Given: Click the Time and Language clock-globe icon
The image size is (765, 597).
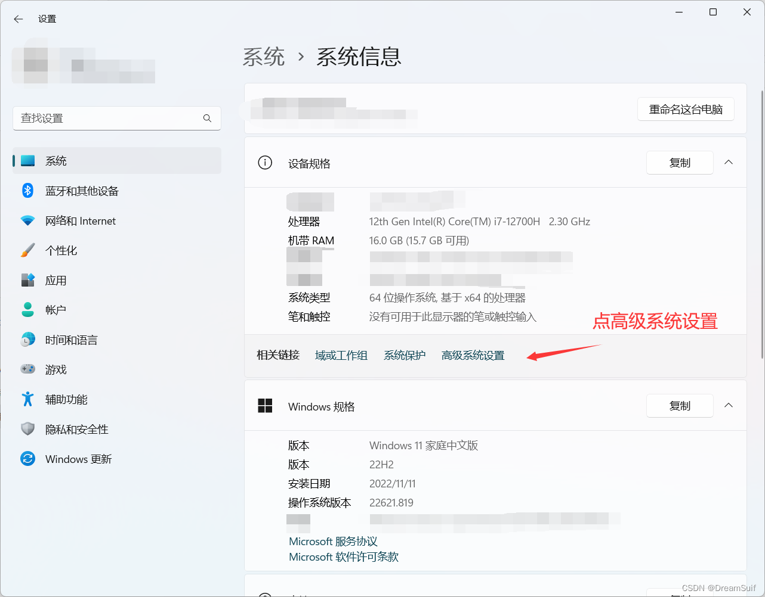Looking at the screenshot, I should pyautogui.click(x=28, y=340).
